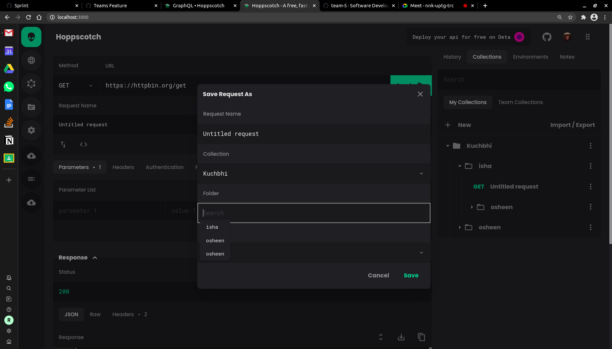Open options for nested osheen folder
Image resolution: width=612 pixels, height=349 pixels.
pyautogui.click(x=590, y=207)
